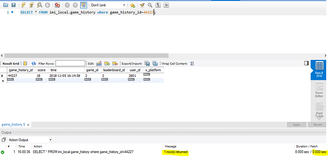Image resolution: width=328 pixels, height=165 pixels.
Task: Toggle Wrap Cell Content icon
Action: tap(192, 64)
